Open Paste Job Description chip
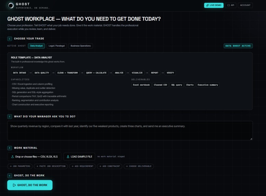The height and width of the screenshot is (196, 266). click(x=51, y=166)
